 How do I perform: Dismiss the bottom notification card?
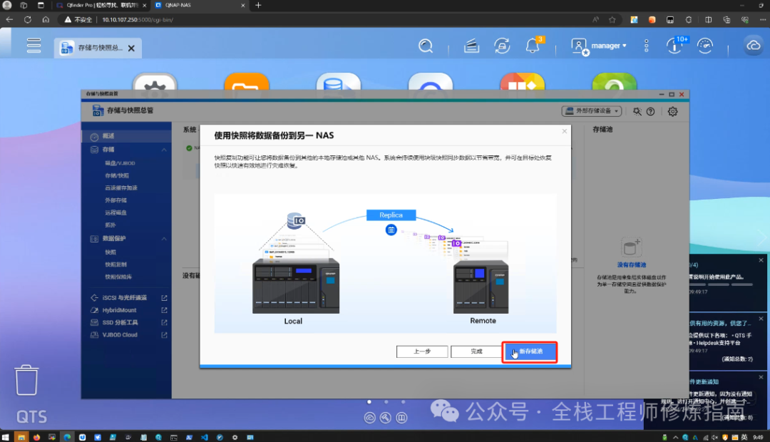(x=761, y=377)
